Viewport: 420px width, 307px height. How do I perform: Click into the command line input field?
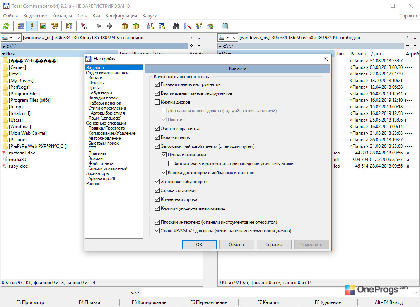(277, 292)
